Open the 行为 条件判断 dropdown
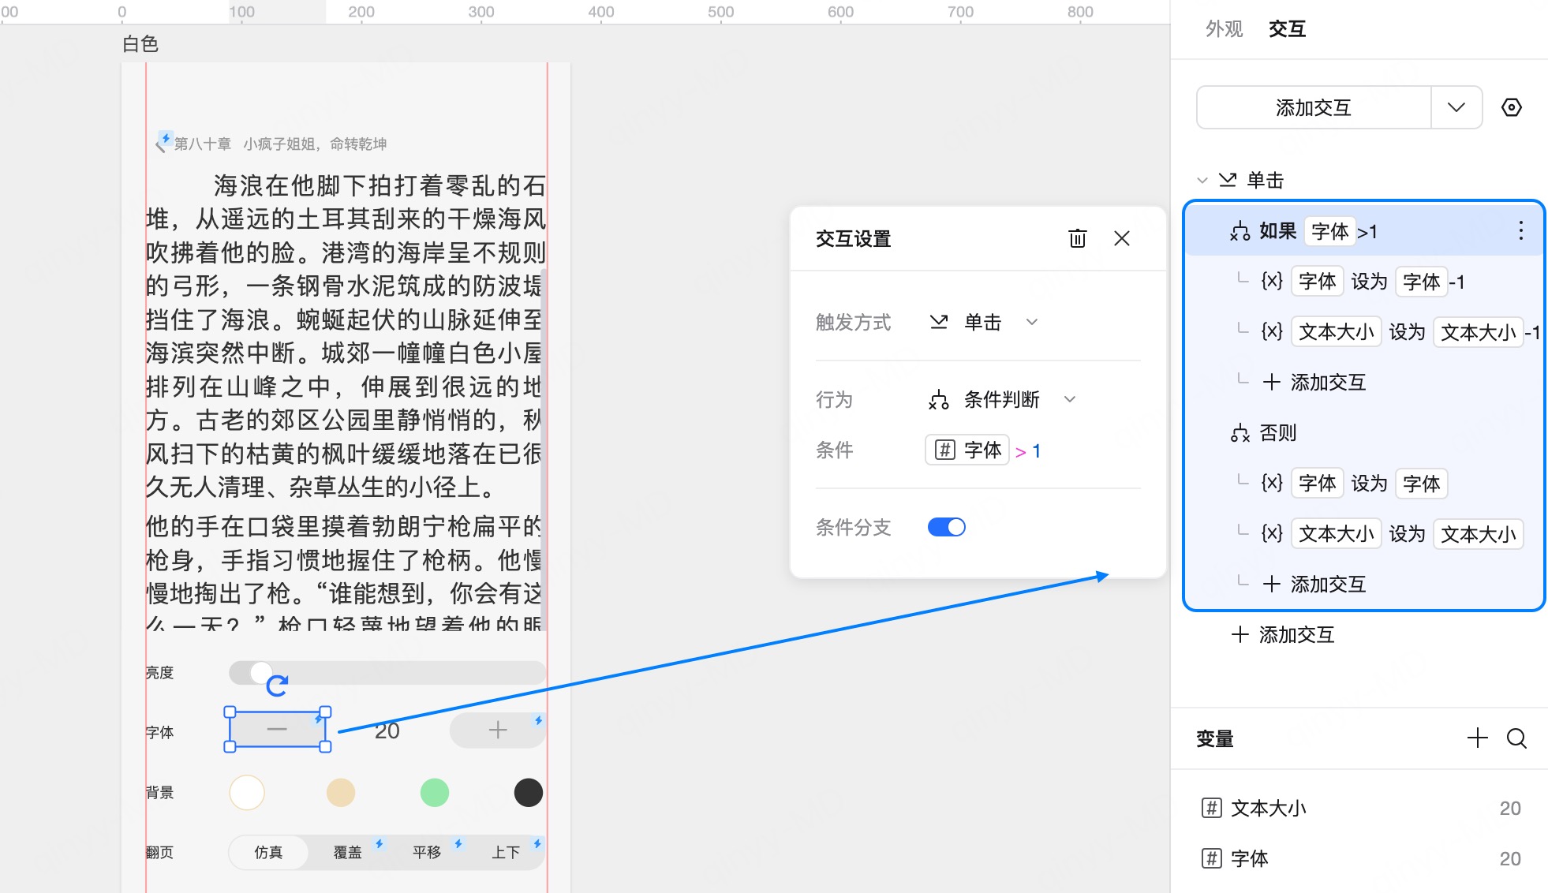The width and height of the screenshot is (1548, 893). point(1002,399)
